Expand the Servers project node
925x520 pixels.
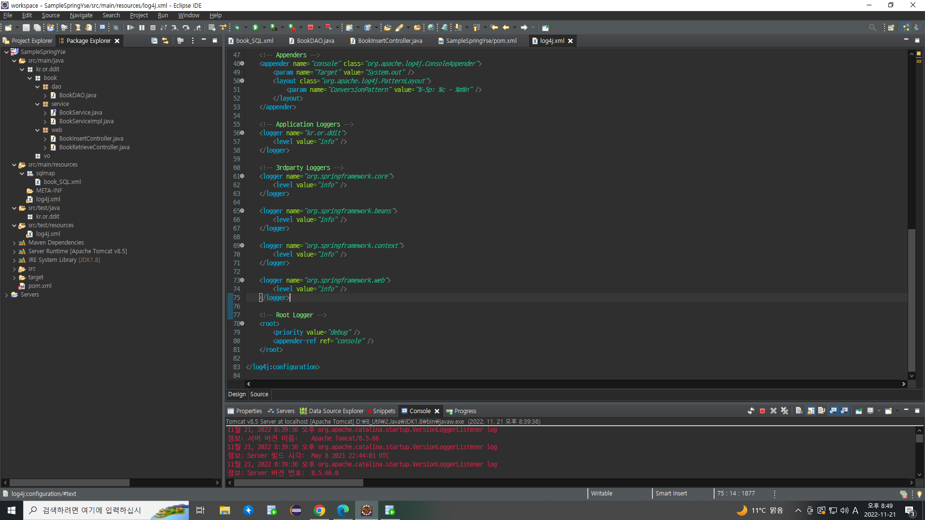click(x=6, y=295)
